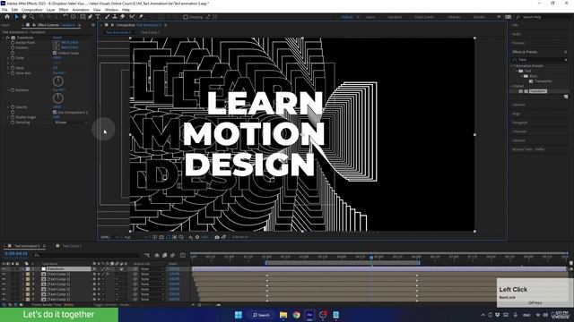Image resolution: width=574 pixels, height=322 pixels.
Task: Switch to the Small Screen workspace
Action: pyautogui.click(x=424, y=17)
